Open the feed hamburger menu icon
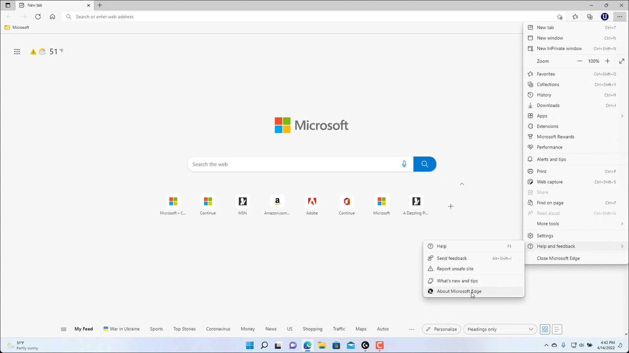 click(63, 329)
